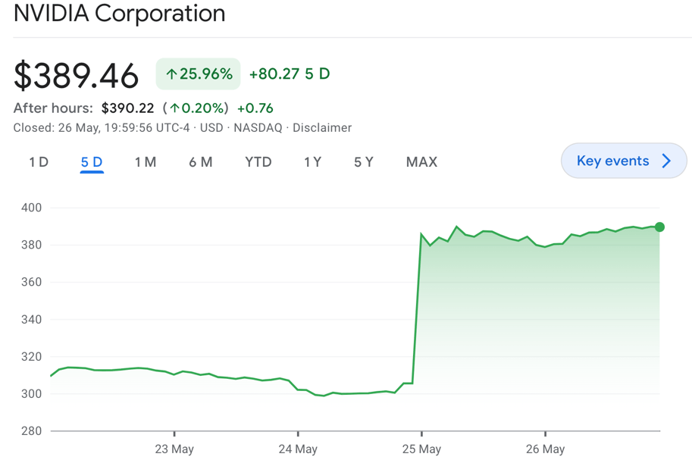Open the Key events button

coord(612,161)
